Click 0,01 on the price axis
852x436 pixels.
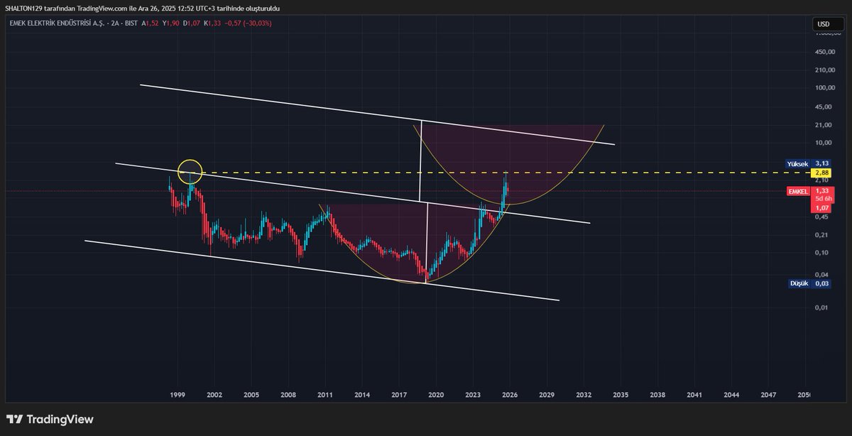click(x=821, y=307)
